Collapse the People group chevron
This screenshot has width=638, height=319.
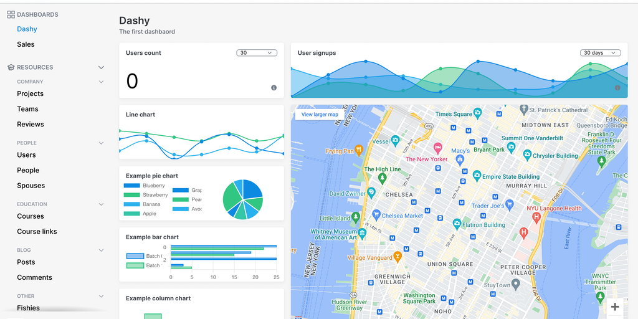coord(102,143)
